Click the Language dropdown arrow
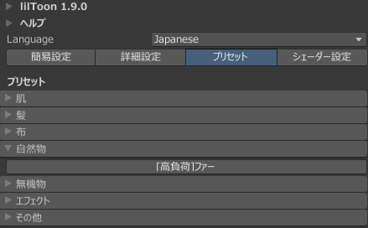 [358, 40]
